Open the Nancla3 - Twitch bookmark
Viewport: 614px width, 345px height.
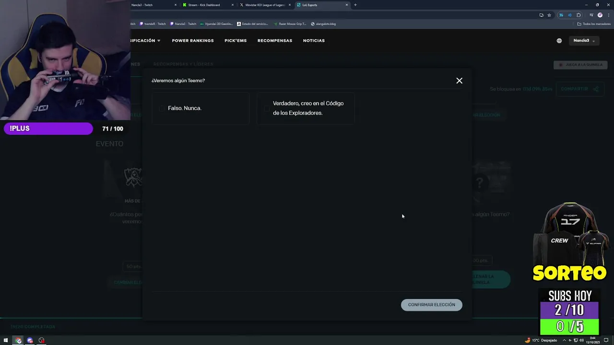183,24
